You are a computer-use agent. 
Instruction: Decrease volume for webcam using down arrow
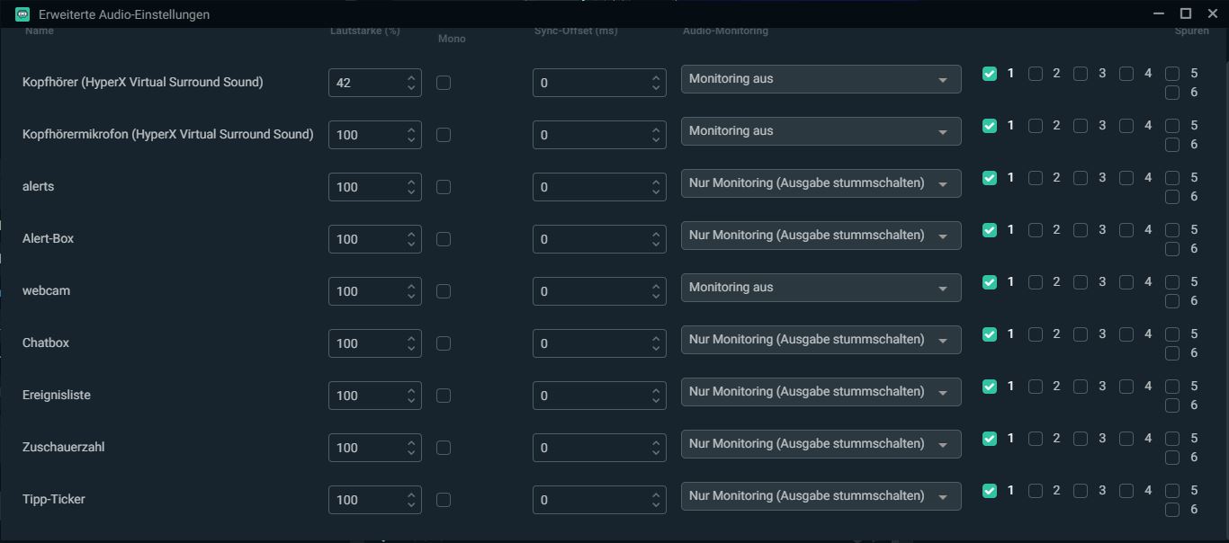411,297
